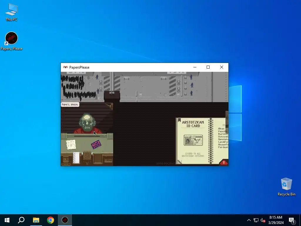Turn the rulebook page corner
This screenshot has height=226, width=301.
click(179, 162)
